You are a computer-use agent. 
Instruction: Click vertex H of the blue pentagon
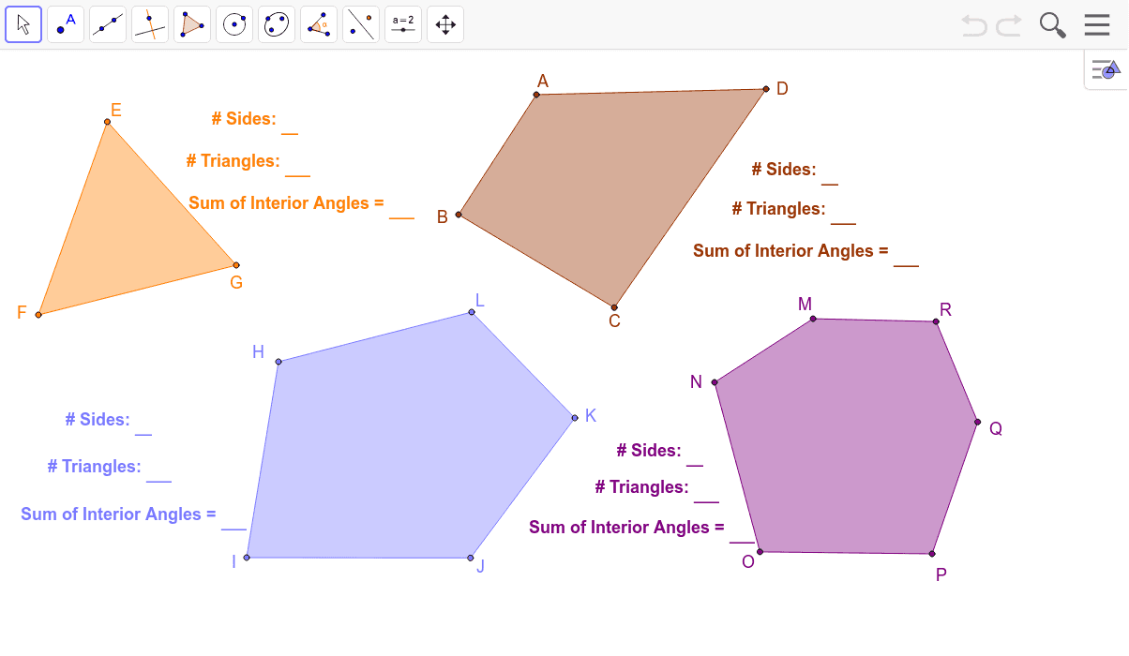(x=278, y=361)
